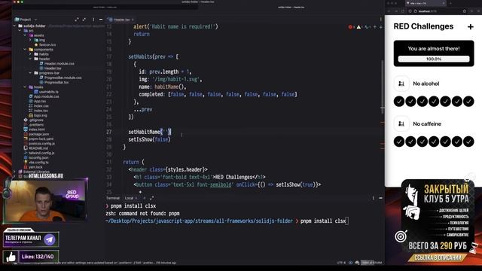Open App.tsx in project tree
This screenshot has width=482, height=271.
[37, 101]
